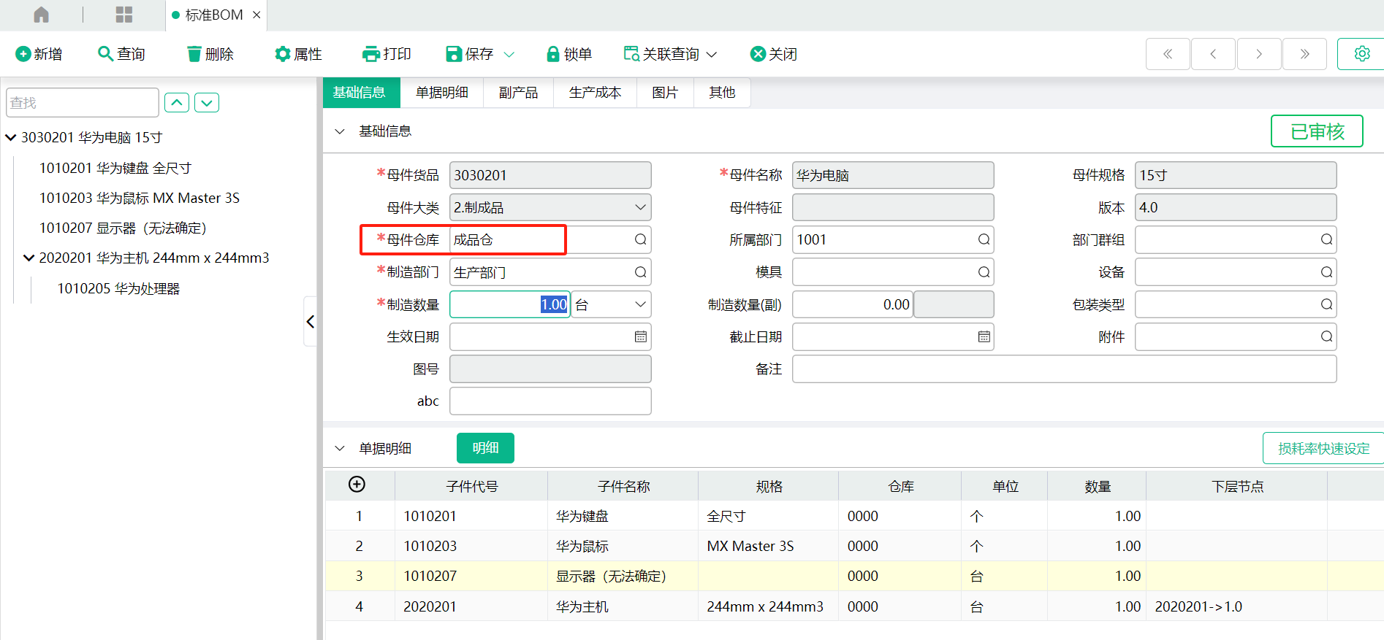Go to the next record

coord(1259,54)
